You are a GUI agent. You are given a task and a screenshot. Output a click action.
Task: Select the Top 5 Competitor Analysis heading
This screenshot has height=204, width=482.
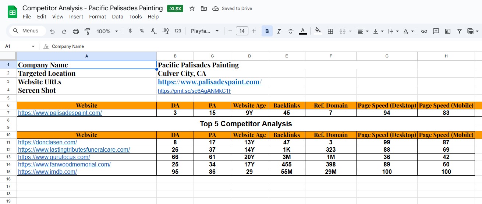(246, 124)
